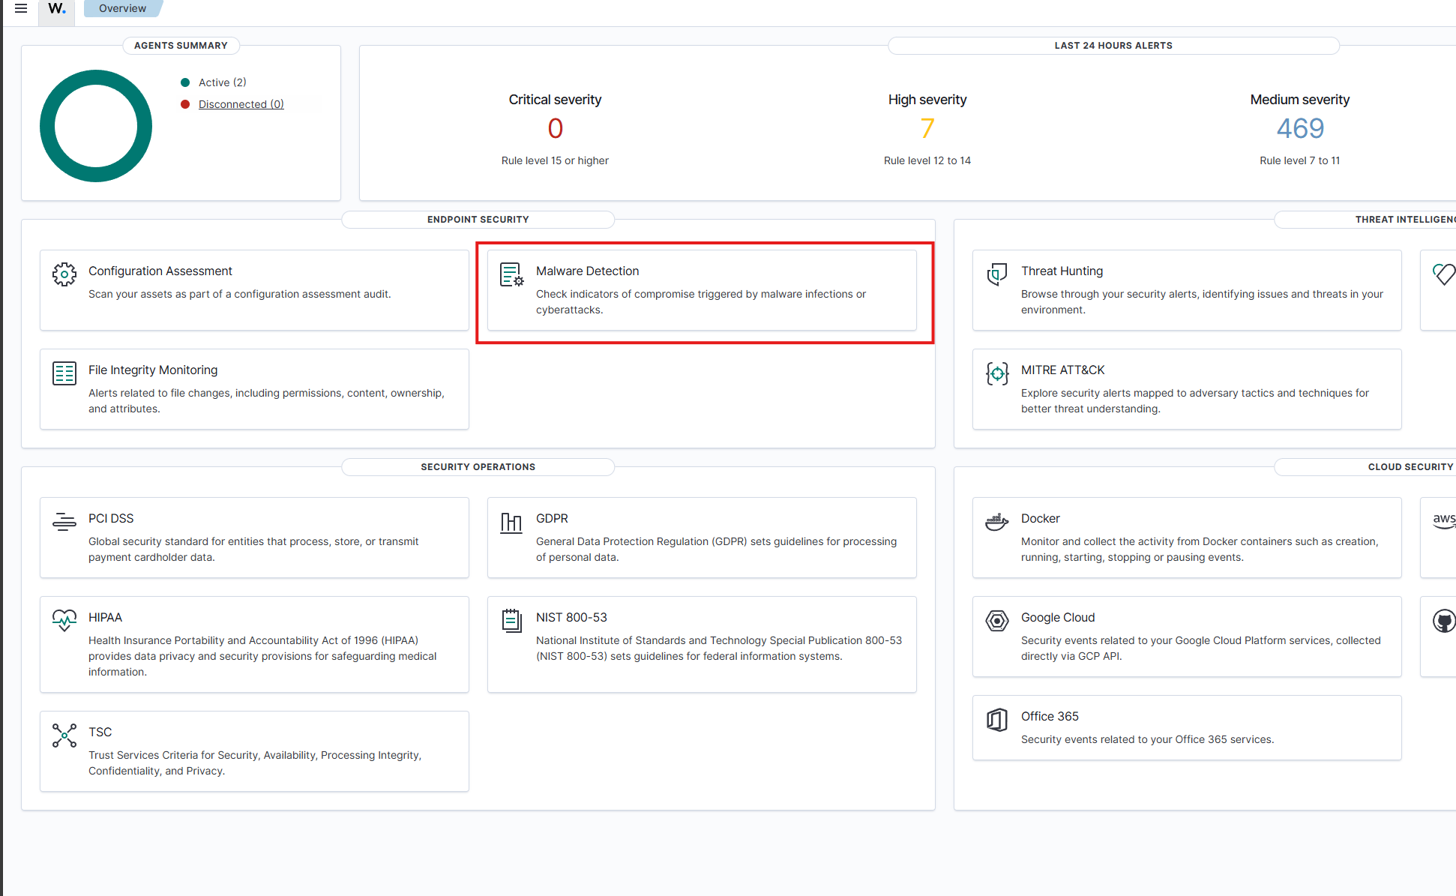Open the NIST 800-53 module card
Screen dimensions: 1456x896
tap(701, 643)
